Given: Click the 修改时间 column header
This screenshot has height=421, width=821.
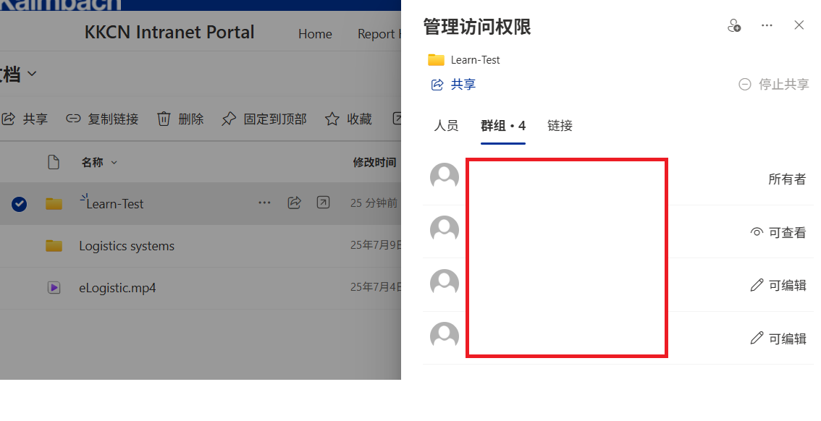Looking at the screenshot, I should (374, 163).
